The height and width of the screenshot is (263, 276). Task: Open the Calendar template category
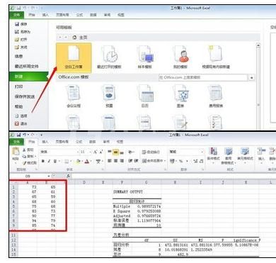coord(145,96)
